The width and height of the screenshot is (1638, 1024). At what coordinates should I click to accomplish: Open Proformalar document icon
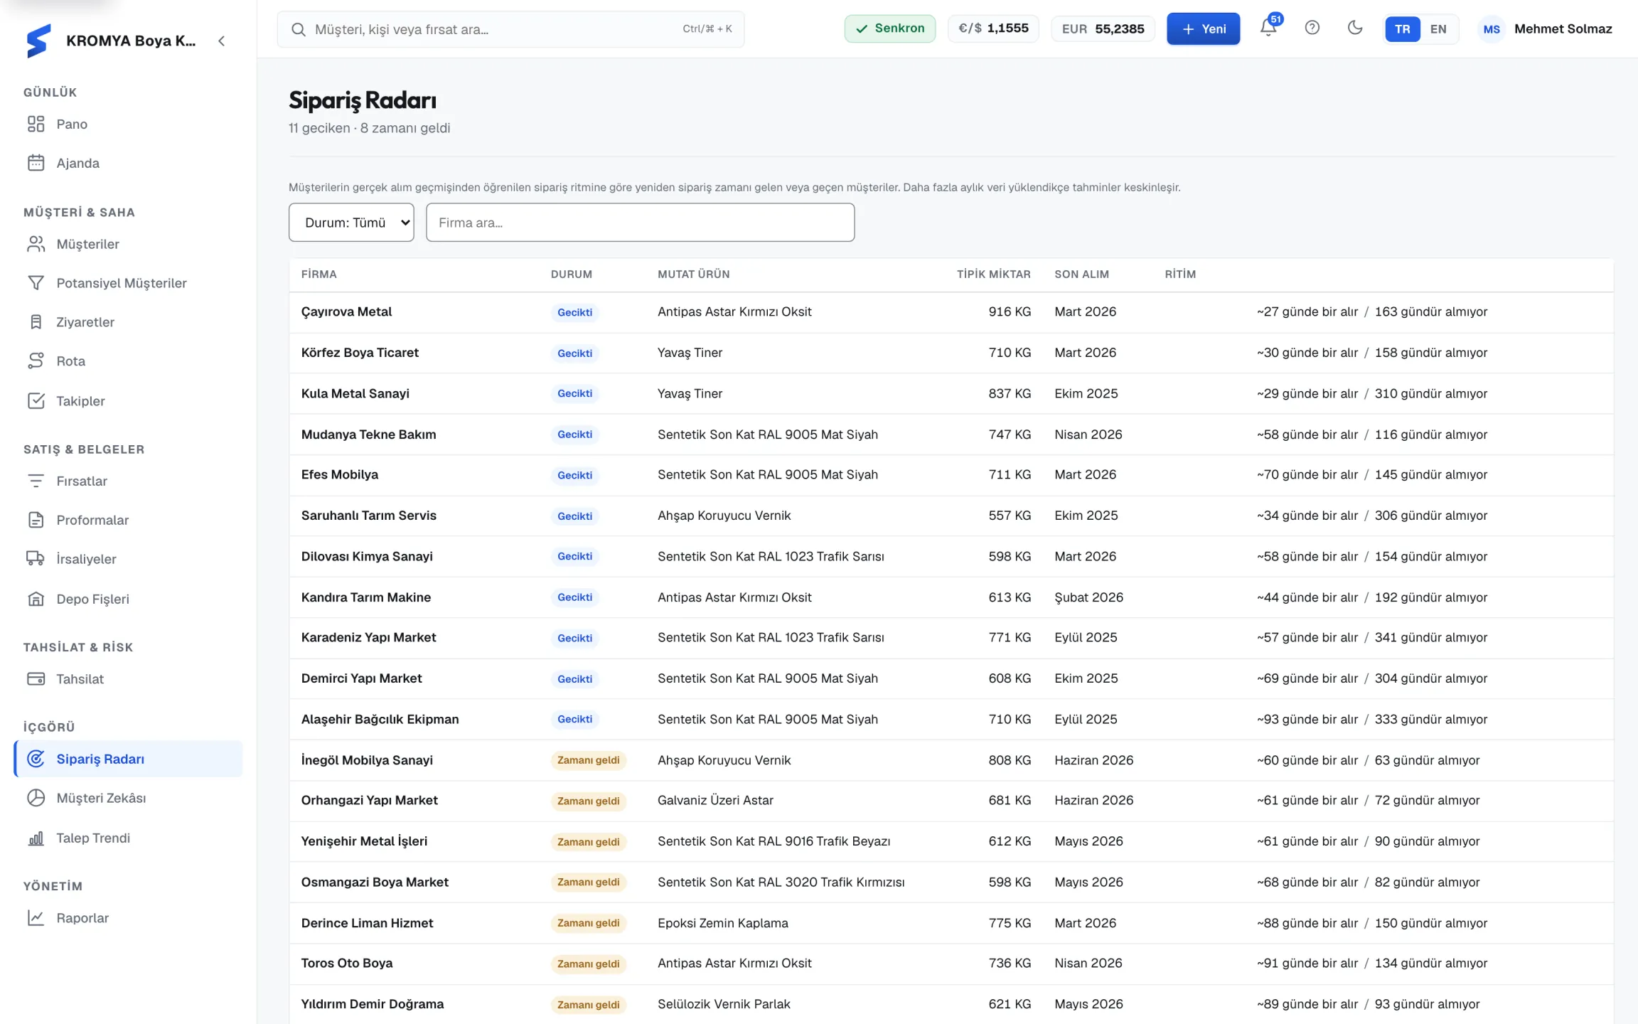coord(36,520)
